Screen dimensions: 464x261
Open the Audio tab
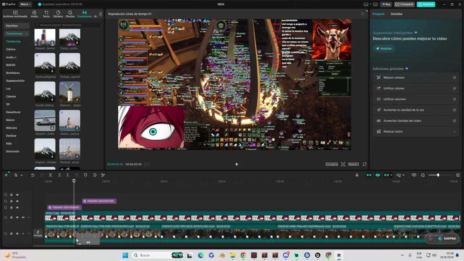click(34, 14)
